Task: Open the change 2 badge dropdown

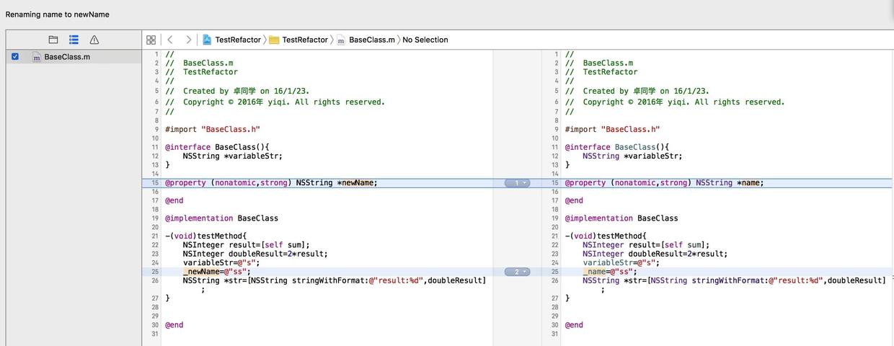Action: [517, 272]
